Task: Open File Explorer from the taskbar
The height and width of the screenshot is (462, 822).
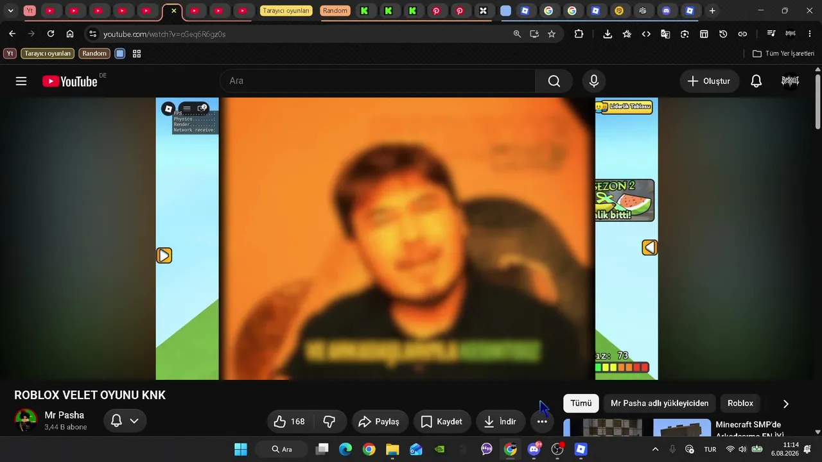Action: [x=392, y=449]
